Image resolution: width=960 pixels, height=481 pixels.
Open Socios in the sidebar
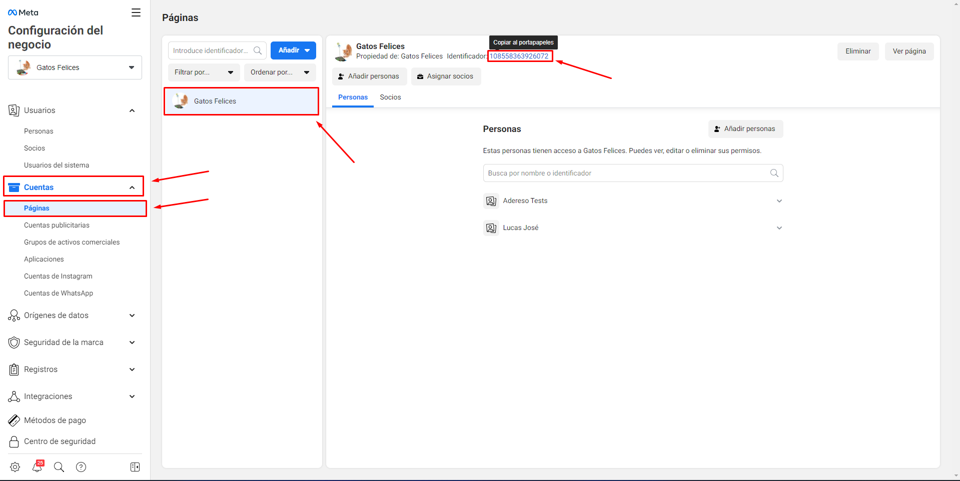pyautogui.click(x=35, y=148)
